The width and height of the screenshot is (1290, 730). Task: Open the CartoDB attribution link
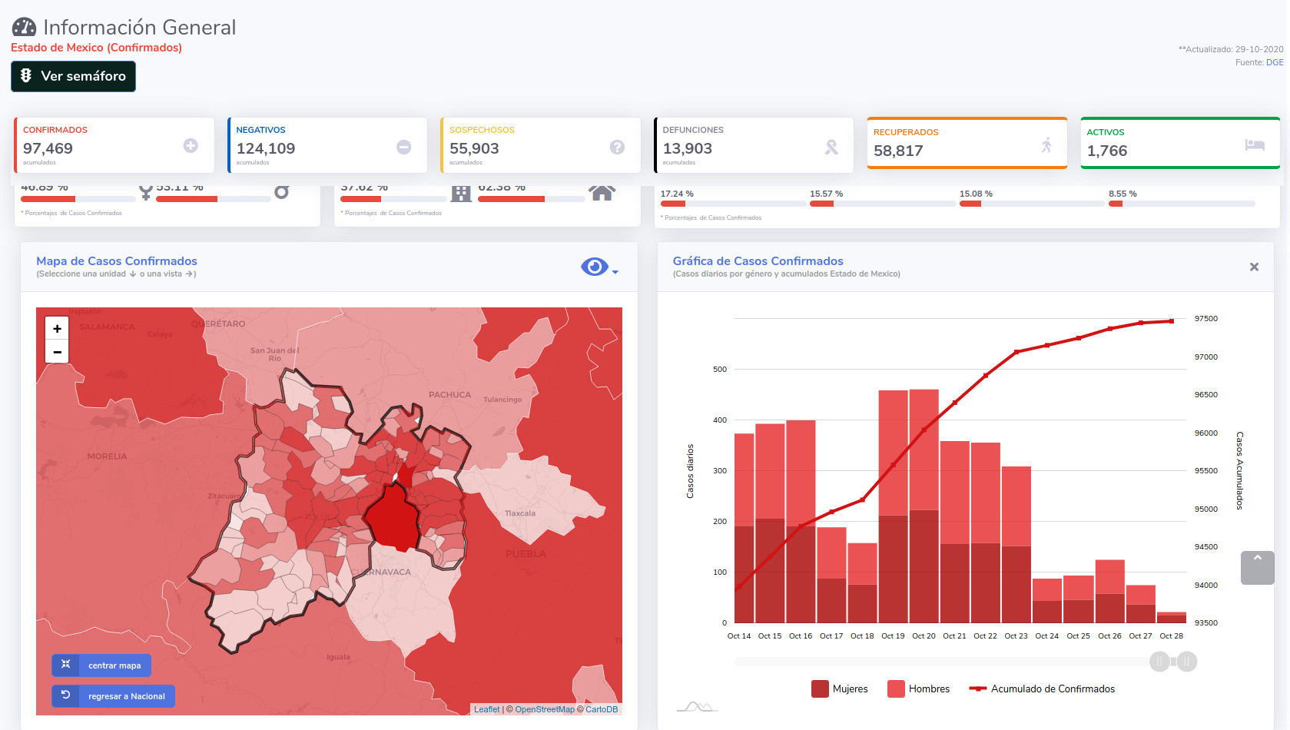click(x=602, y=709)
